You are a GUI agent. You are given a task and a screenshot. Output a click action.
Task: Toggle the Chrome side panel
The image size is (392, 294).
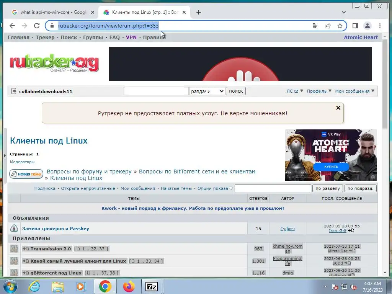pos(355,26)
